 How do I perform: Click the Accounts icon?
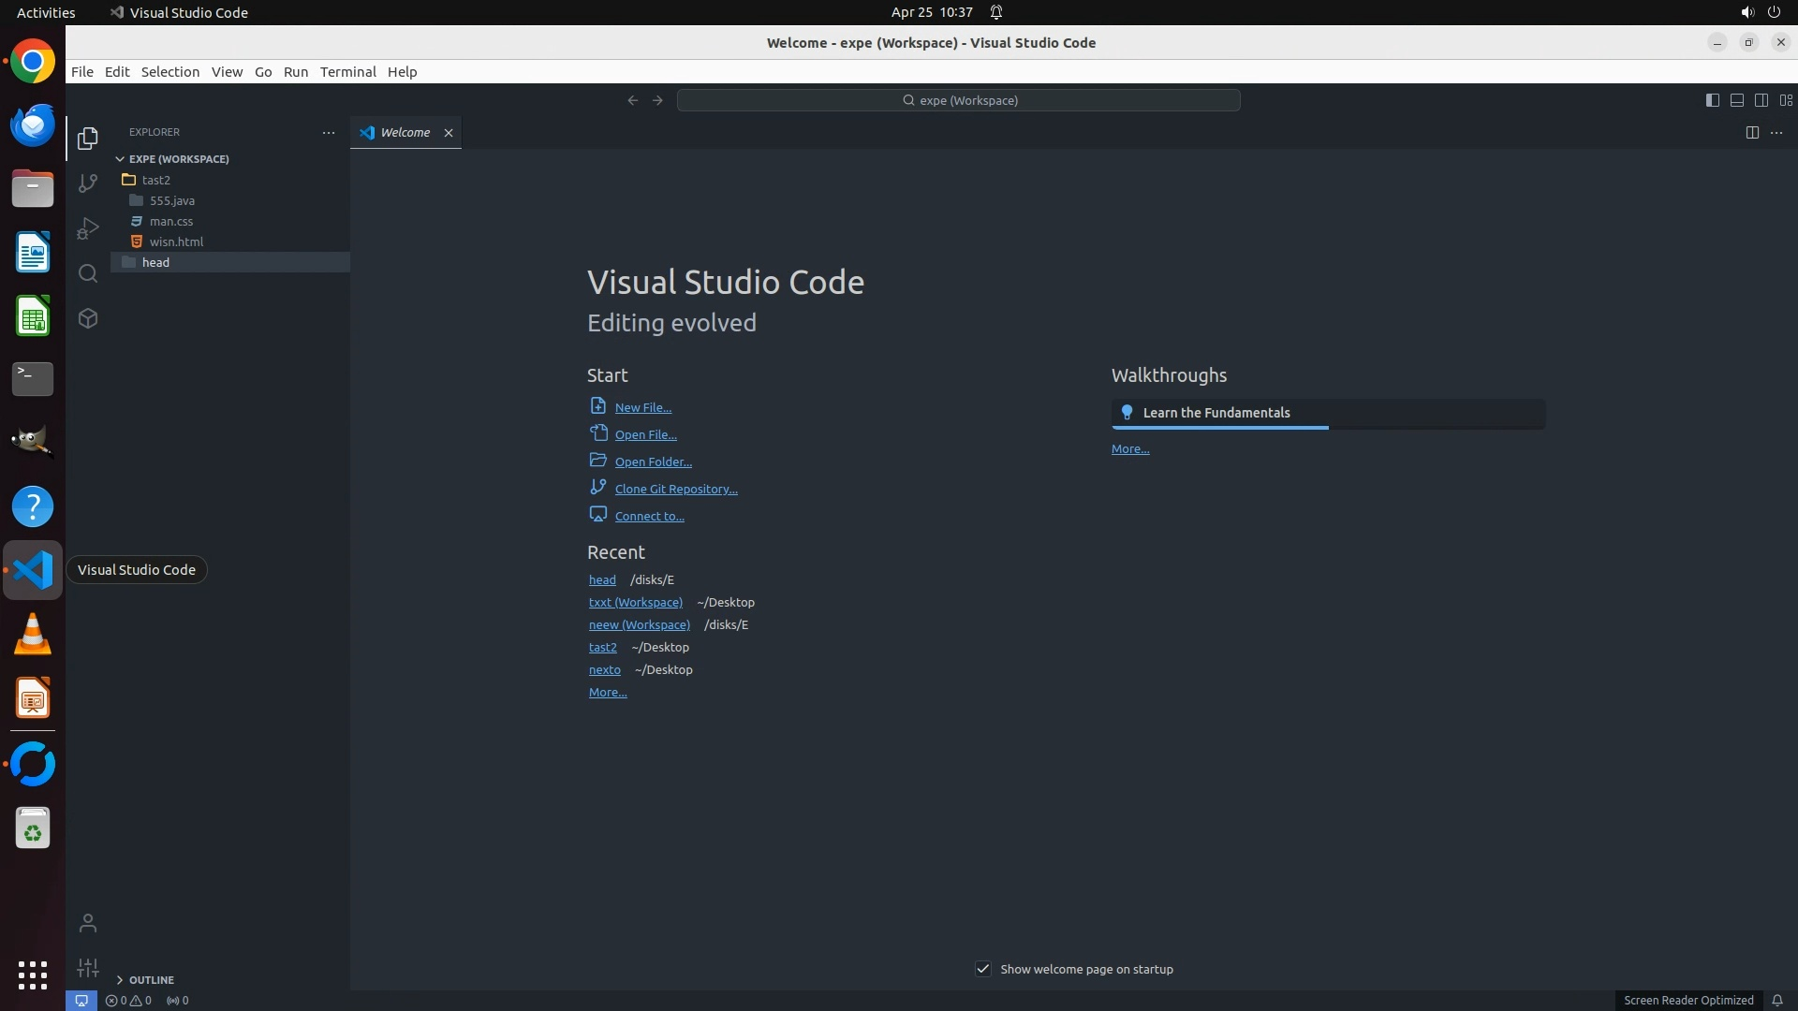(88, 924)
